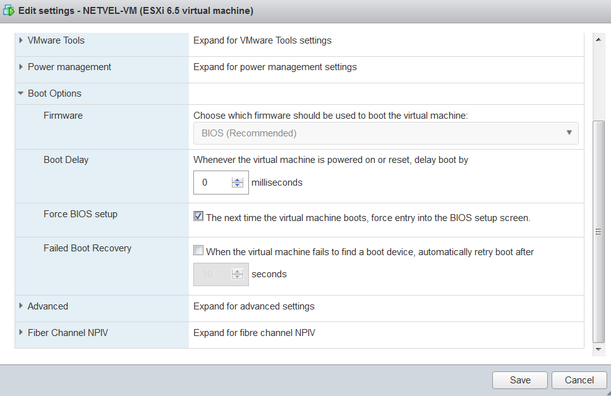Enable the Failed Boot Recovery checkbox
This screenshot has height=396, width=611.
(x=198, y=250)
